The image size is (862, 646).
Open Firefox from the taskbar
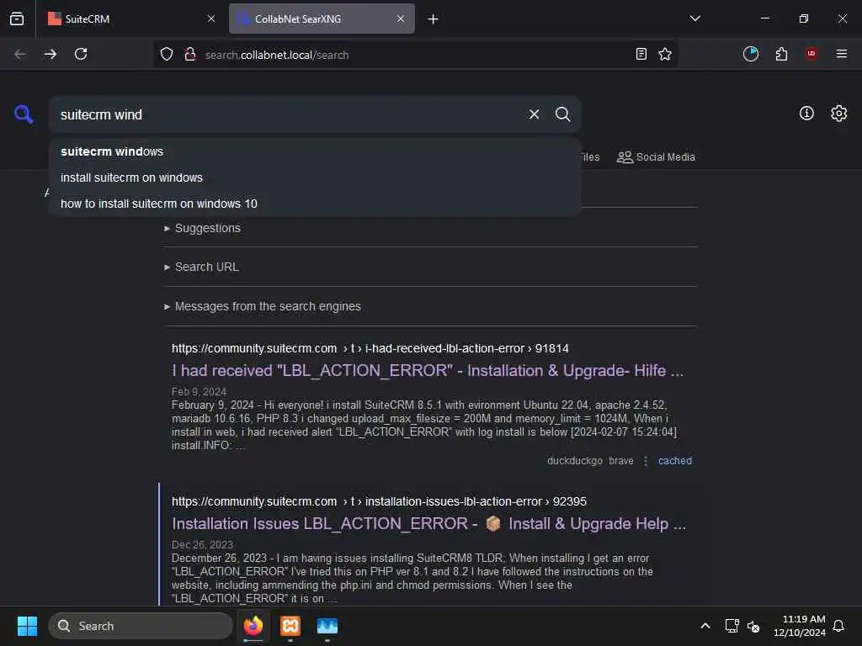[x=253, y=626]
